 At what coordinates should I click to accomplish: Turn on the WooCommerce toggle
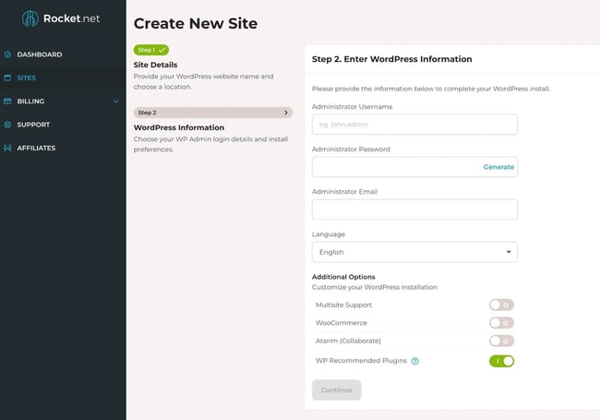501,323
